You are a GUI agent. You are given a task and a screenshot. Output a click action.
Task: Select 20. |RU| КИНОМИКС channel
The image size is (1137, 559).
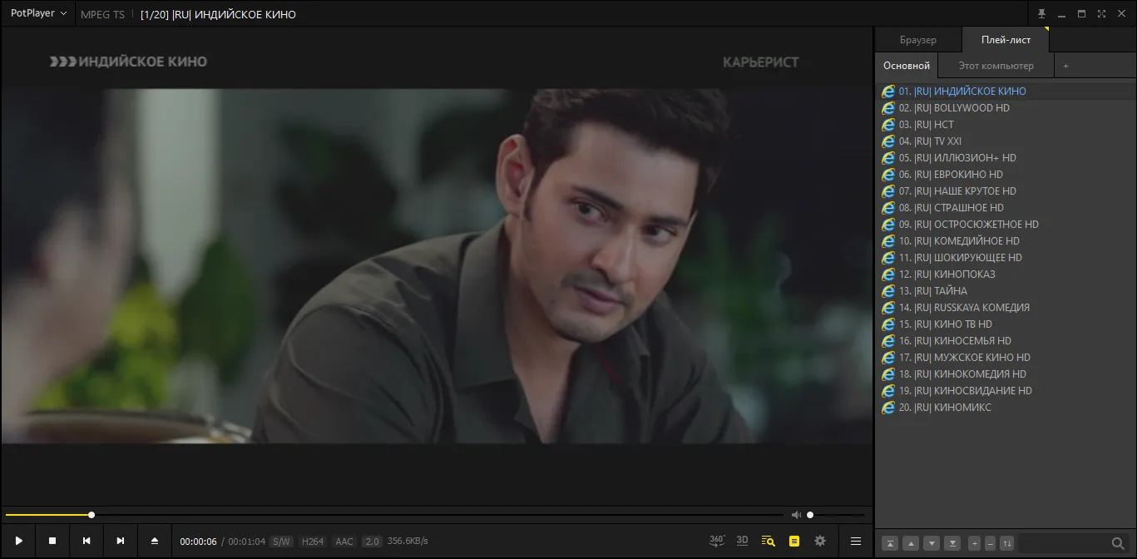point(1006,408)
